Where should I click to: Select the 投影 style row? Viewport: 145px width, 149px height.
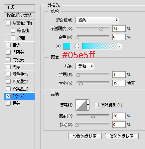19,103
